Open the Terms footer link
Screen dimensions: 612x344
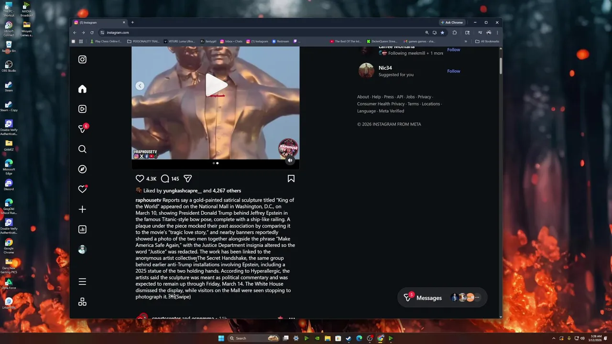point(413,104)
